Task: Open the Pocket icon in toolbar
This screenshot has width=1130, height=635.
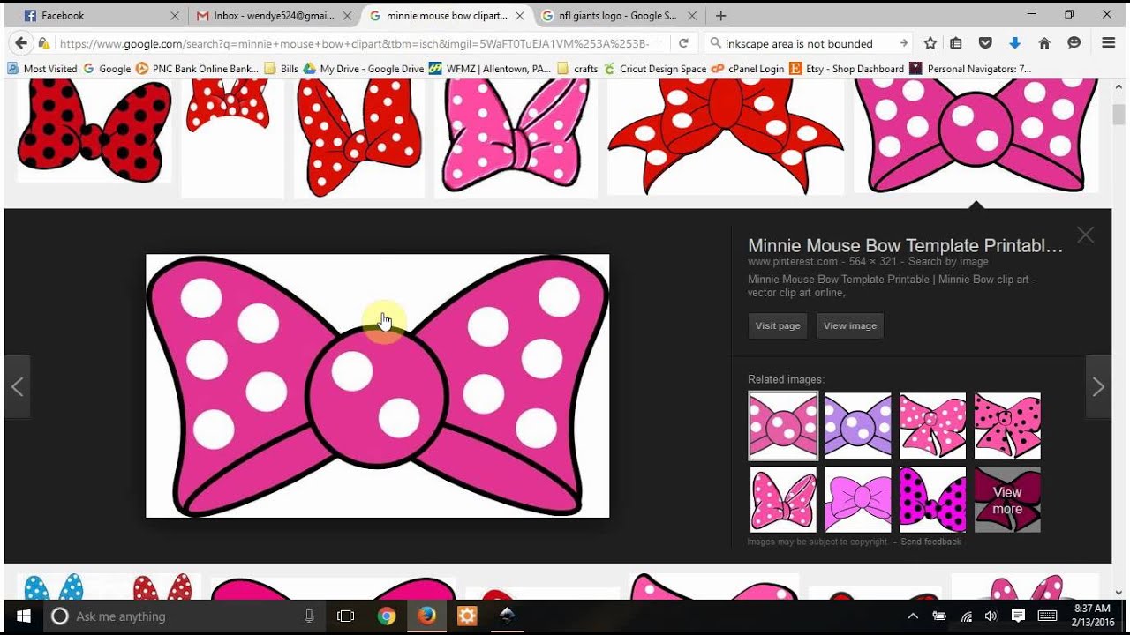Action: (985, 42)
